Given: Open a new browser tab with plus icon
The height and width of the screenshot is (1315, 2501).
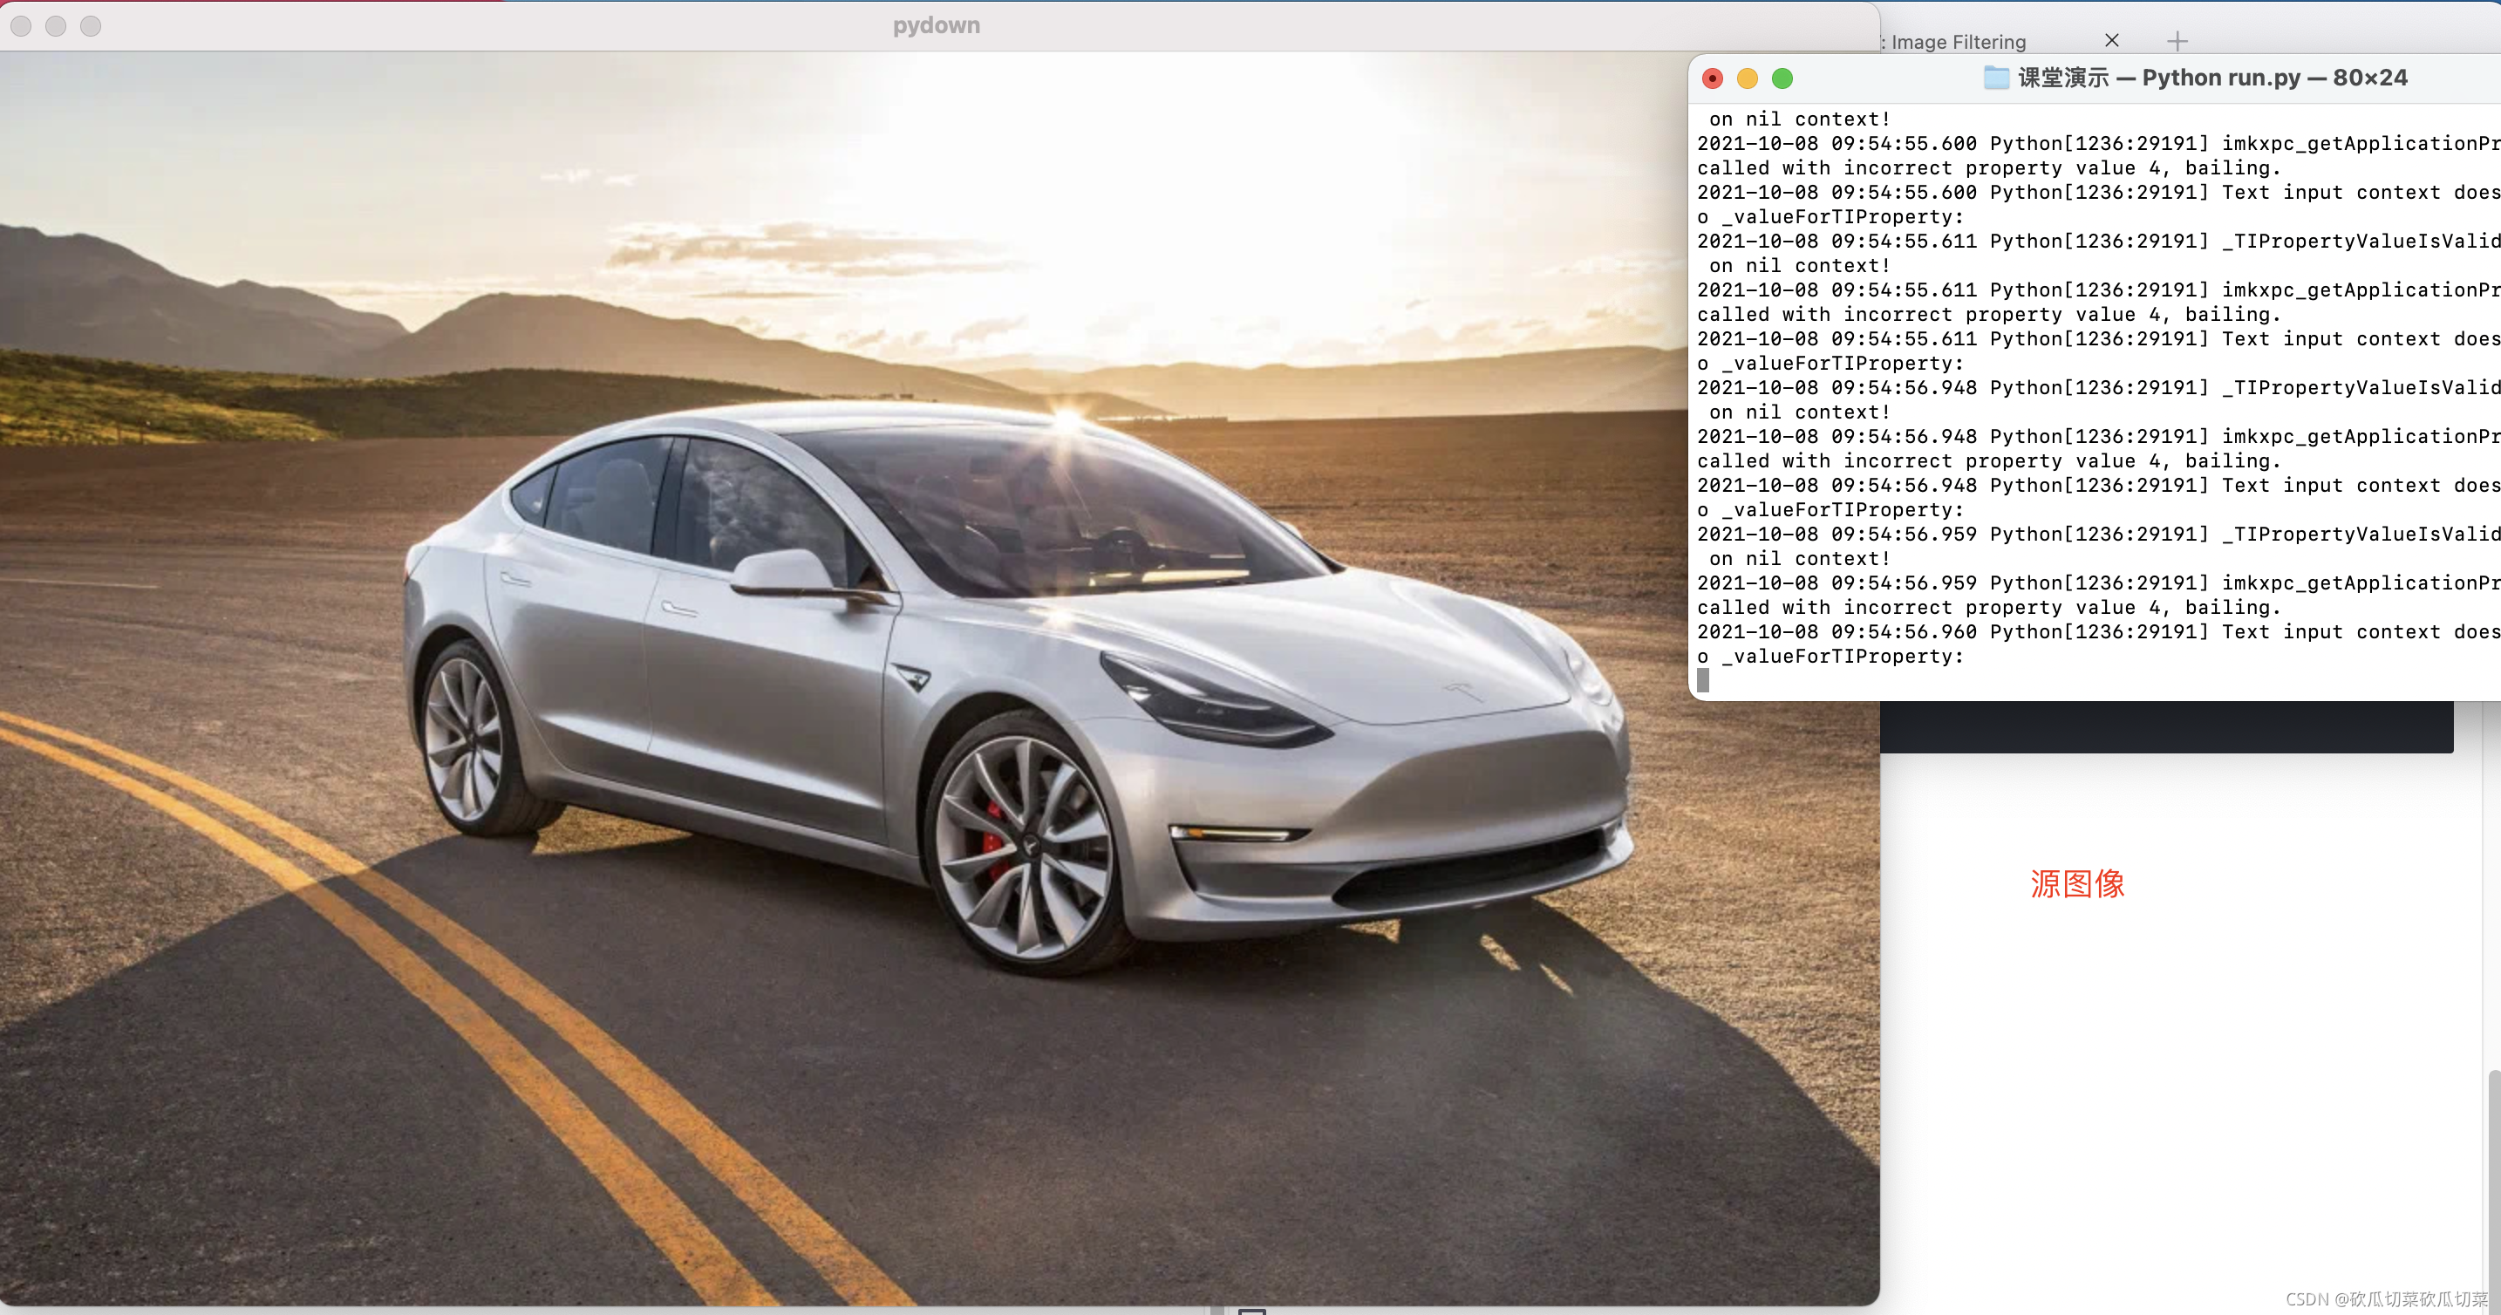Looking at the screenshot, I should 2177,41.
